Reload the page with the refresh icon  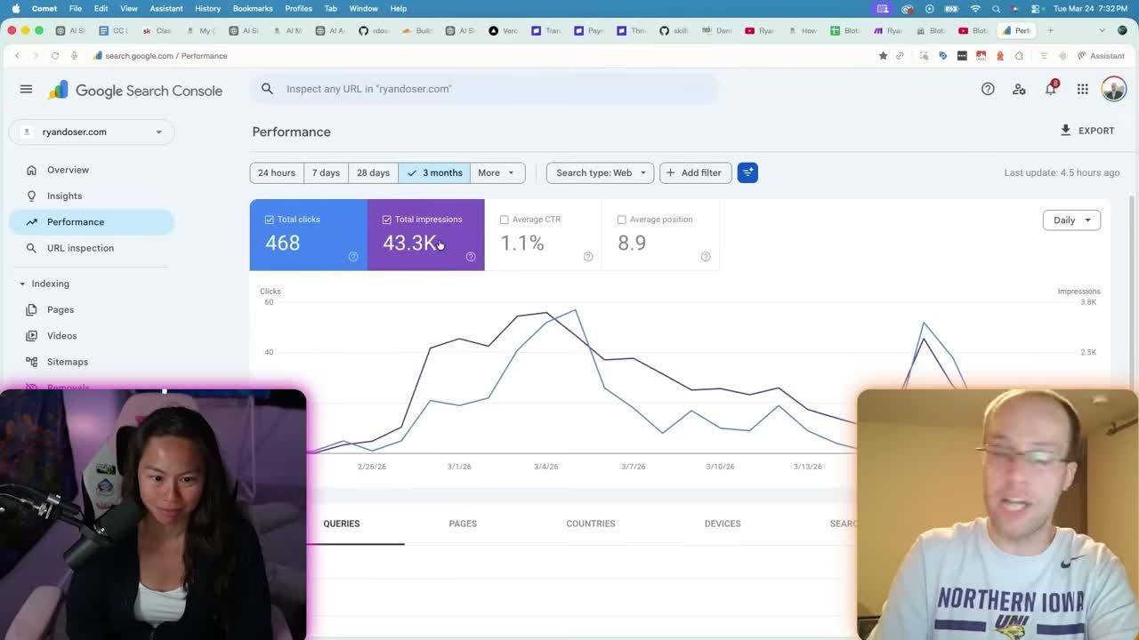[x=55, y=56]
